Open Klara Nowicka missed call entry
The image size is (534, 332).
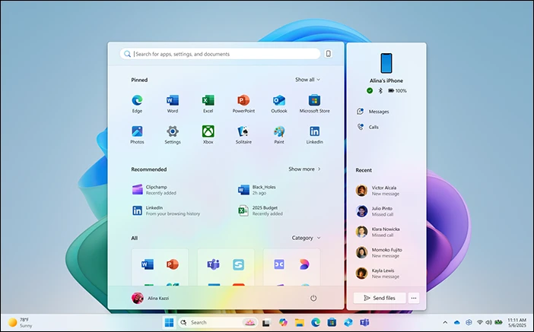coord(378,232)
